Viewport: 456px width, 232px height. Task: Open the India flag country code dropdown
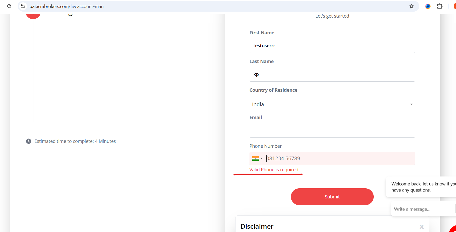(x=257, y=159)
